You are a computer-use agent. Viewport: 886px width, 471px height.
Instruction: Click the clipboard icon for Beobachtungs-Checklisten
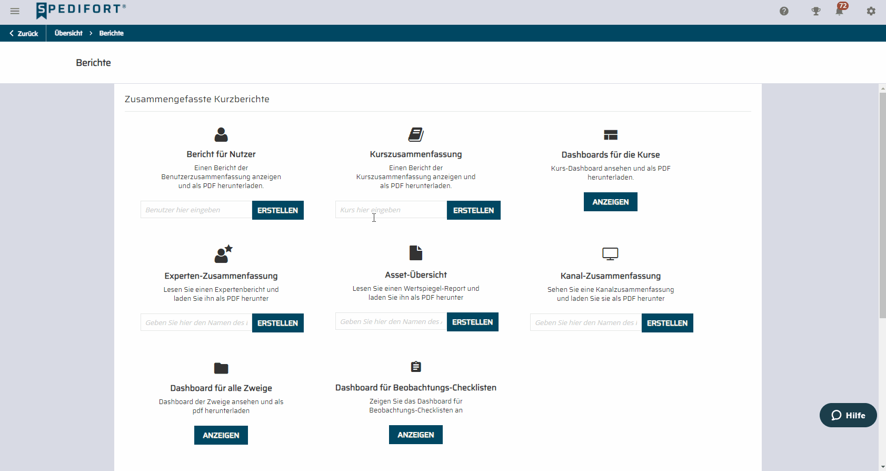416,366
